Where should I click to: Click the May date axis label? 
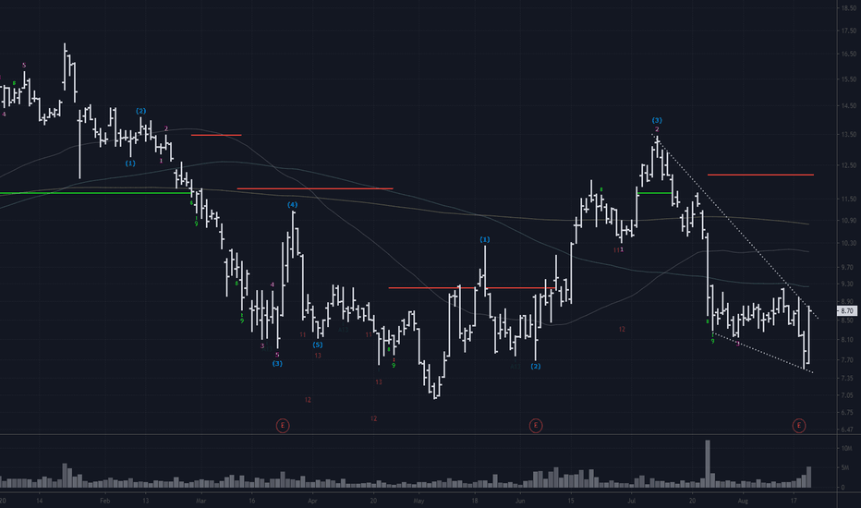pos(419,501)
